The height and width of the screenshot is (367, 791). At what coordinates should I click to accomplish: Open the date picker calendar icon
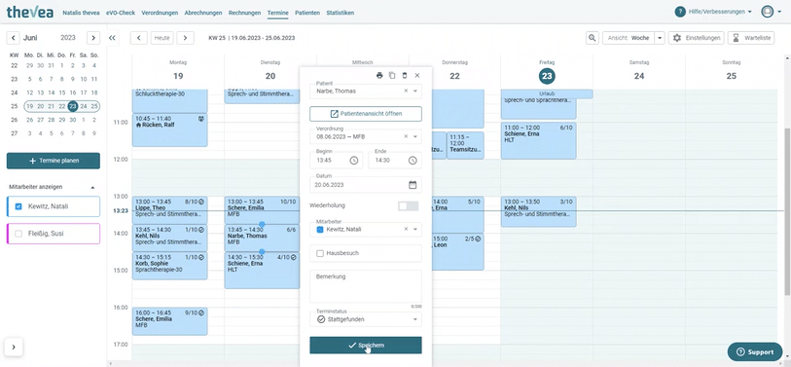click(x=413, y=185)
